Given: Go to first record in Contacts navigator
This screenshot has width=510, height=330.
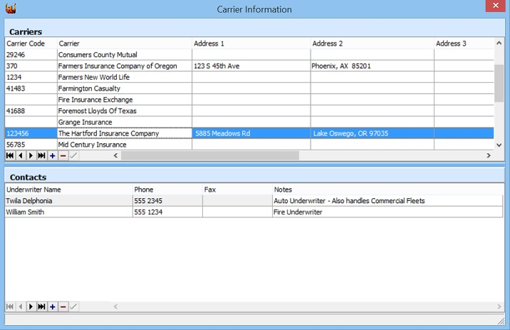Looking at the screenshot, I should [10, 306].
